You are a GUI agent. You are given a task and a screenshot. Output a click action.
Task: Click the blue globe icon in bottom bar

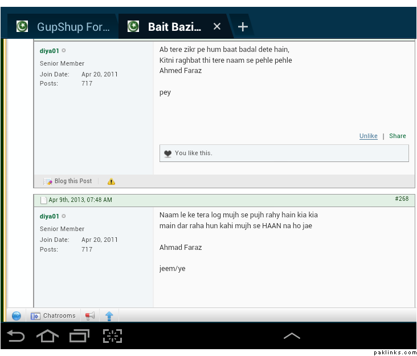pyautogui.click(x=16, y=316)
